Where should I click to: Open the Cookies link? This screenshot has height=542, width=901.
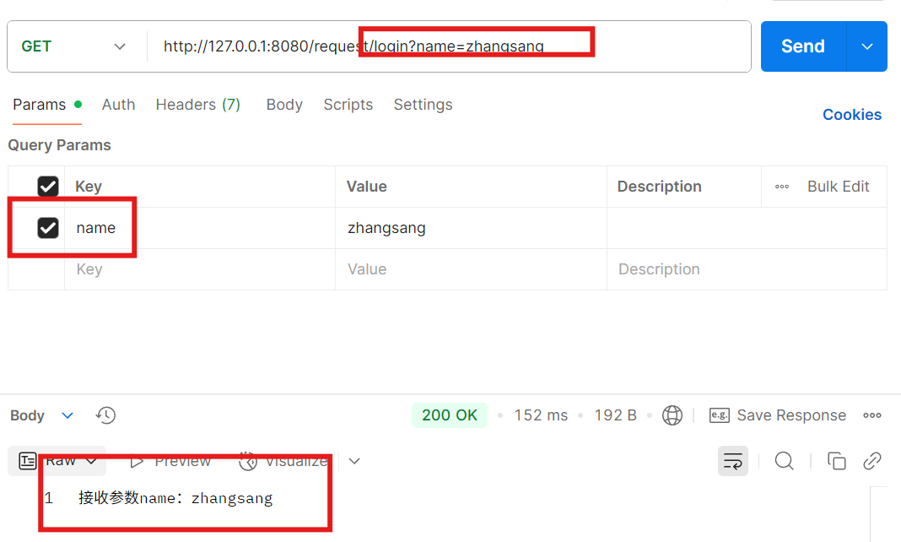tap(851, 115)
